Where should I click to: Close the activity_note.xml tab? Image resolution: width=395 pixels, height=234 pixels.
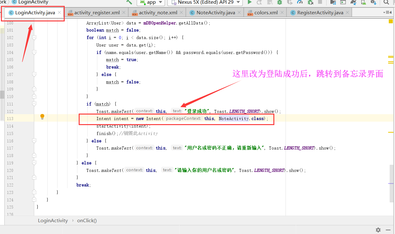coord(181,13)
